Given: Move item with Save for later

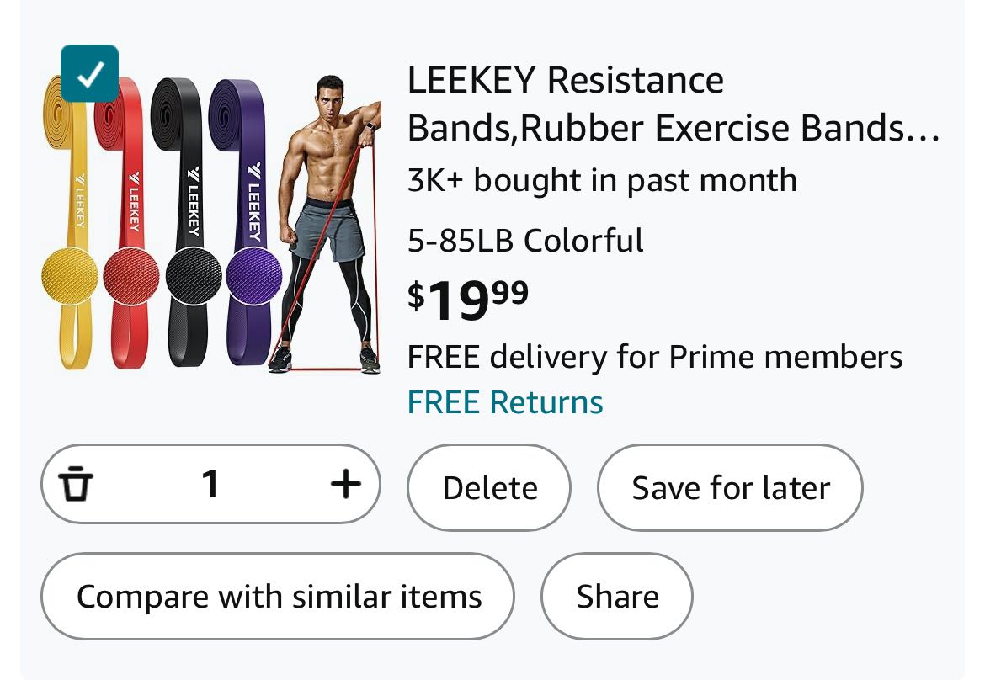Looking at the screenshot, I should [x=730, y=488].
